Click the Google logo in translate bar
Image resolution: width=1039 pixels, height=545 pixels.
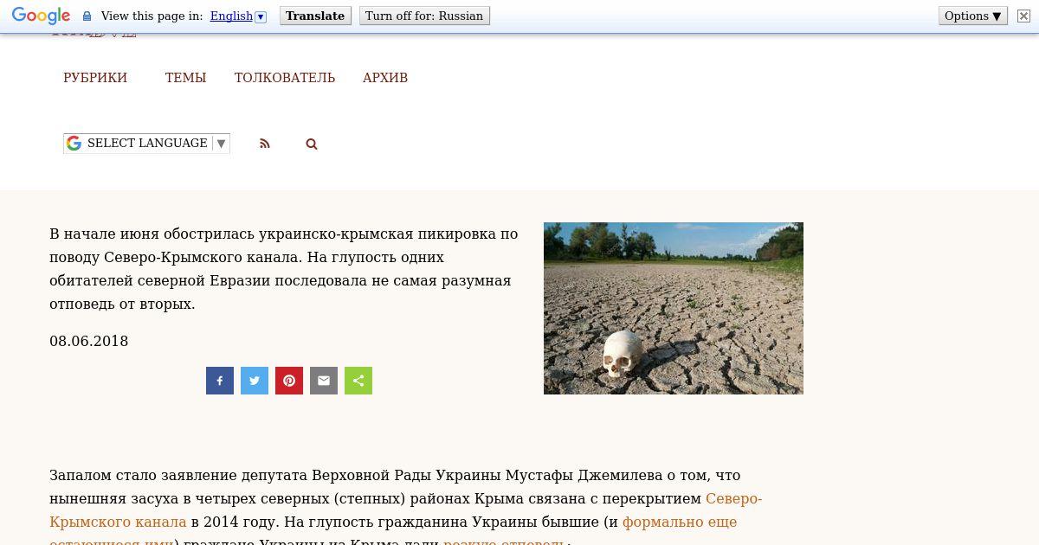point(41,16)
